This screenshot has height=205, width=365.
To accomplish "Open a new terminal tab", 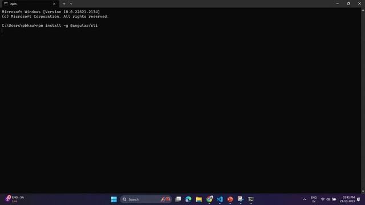I will pyautogui.click(x=64, y=4).
